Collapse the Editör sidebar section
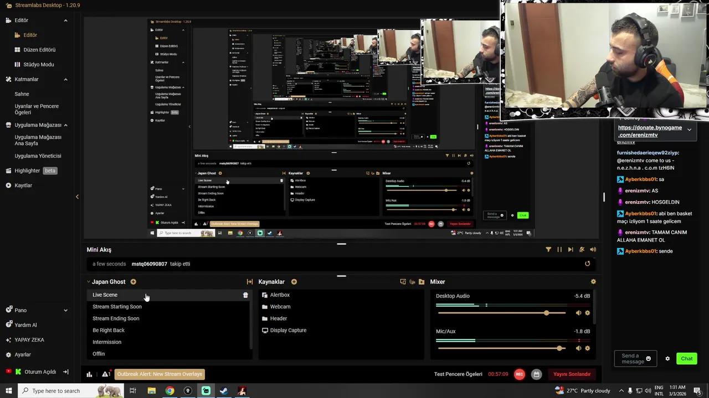This screenshot has height=398, width=709. point(65,20)
